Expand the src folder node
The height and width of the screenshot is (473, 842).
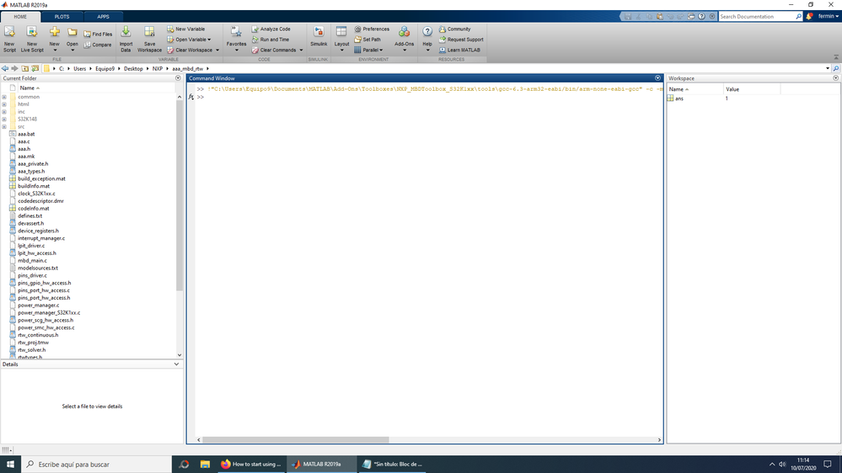point(4,126)
